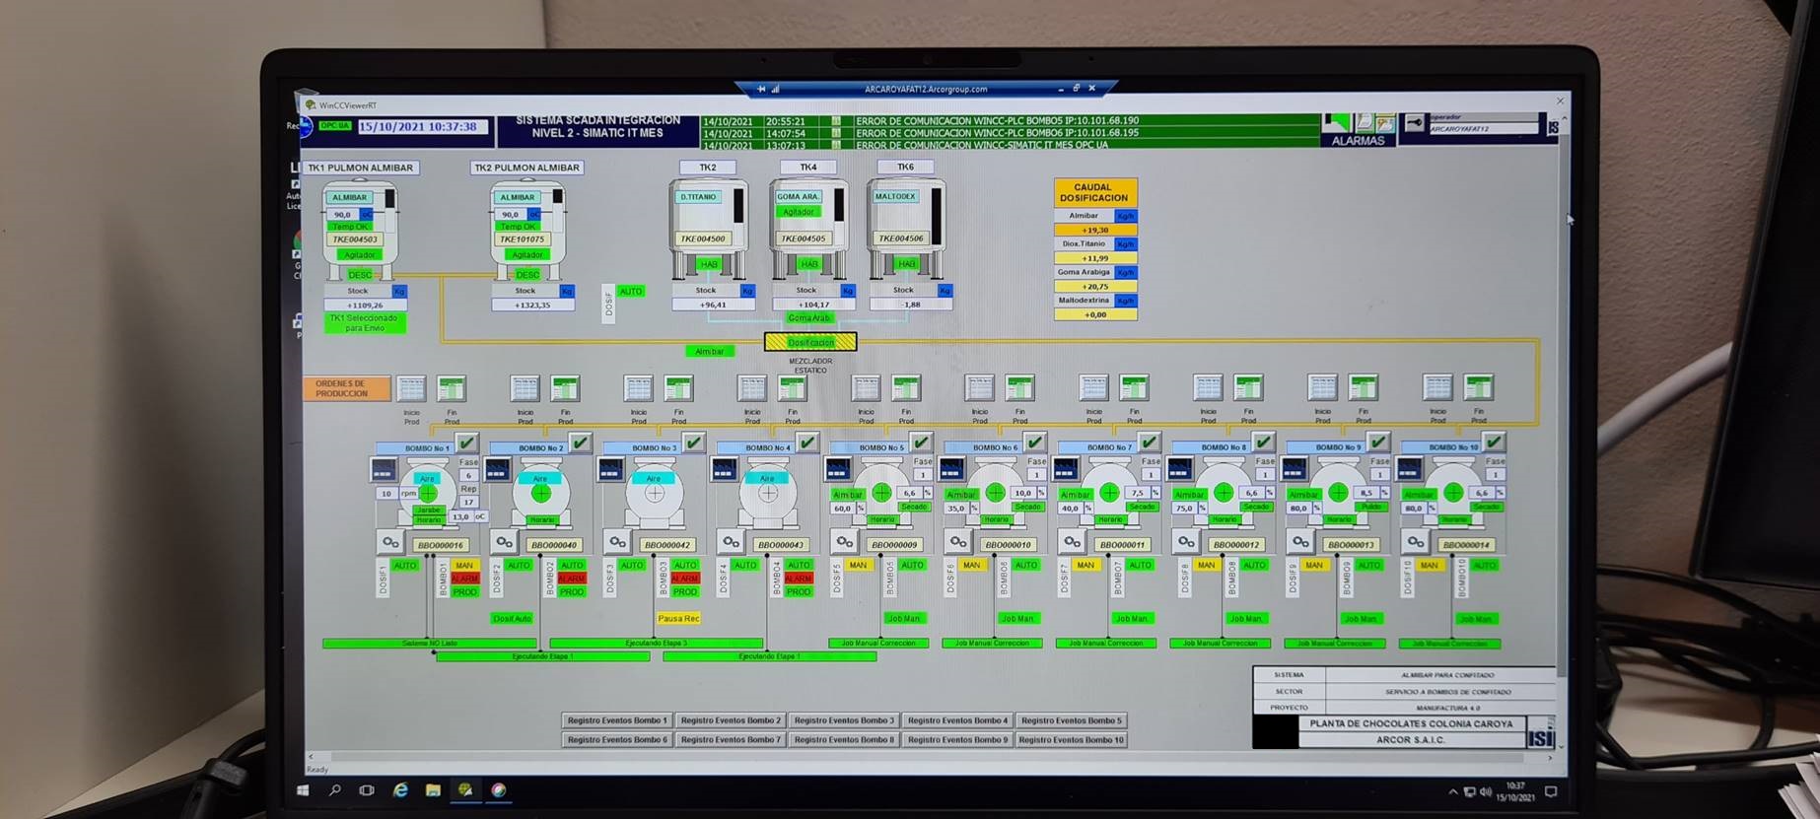Click the Agitador indicator on TK1 tank
1820x819 pixels.
click(359, 254)
